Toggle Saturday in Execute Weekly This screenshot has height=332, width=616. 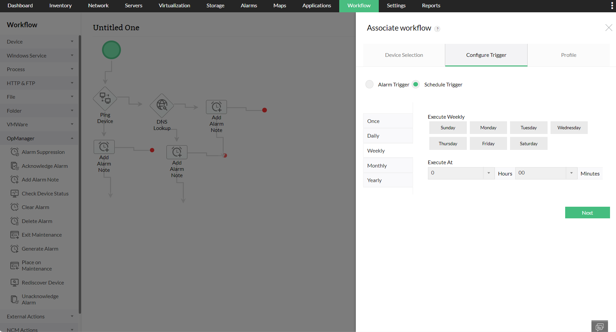[529, 144]
